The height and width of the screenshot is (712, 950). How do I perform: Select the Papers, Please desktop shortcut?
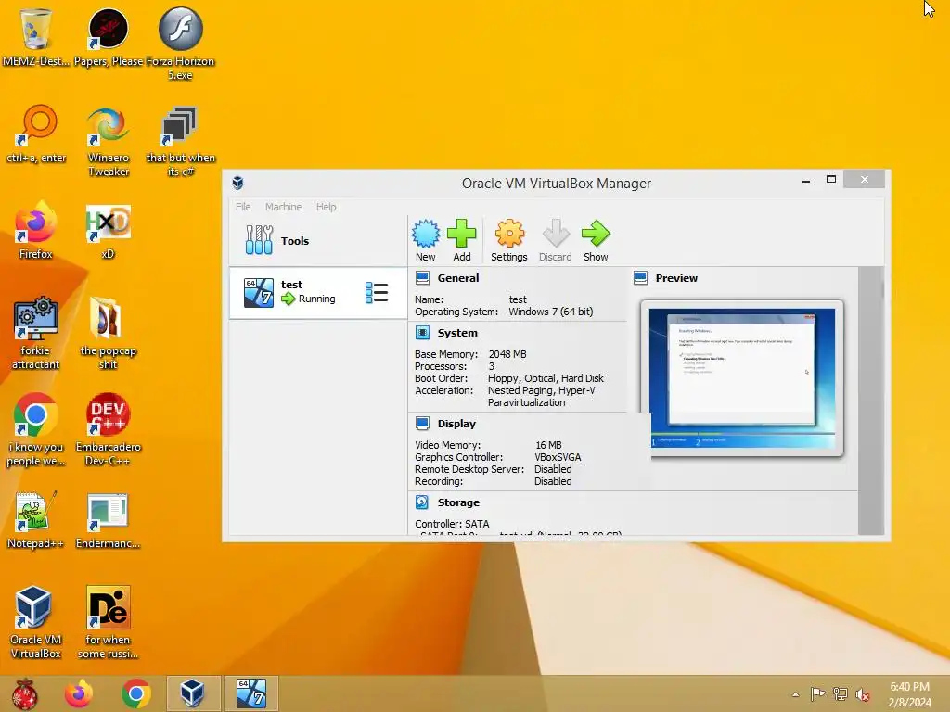[109, 37]
